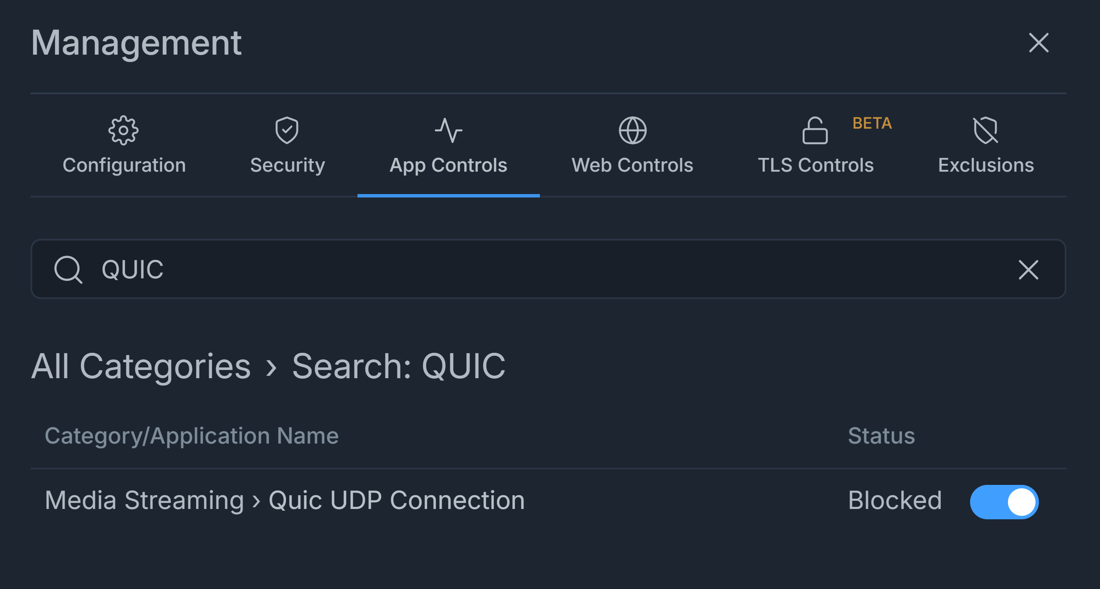Clear the QUIC search with X icon
Viewport: 1100px width, 589px height.
click(1028, 270)
